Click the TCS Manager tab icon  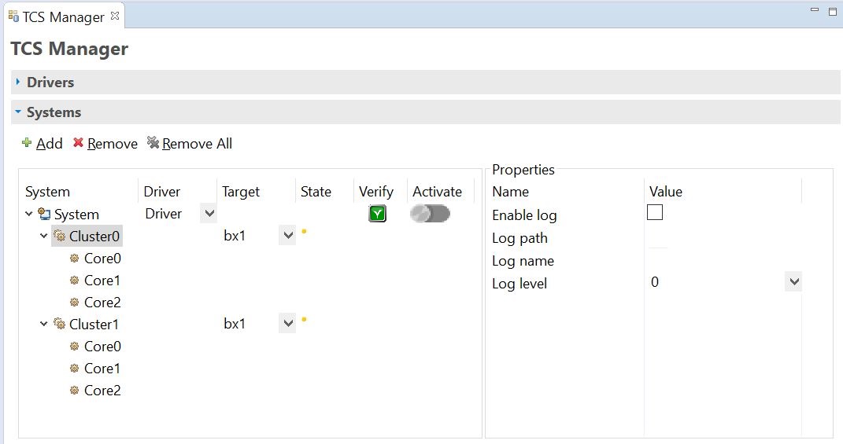13,17
